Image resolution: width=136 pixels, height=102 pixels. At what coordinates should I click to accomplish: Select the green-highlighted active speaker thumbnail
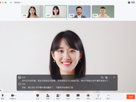pos(56,12)
